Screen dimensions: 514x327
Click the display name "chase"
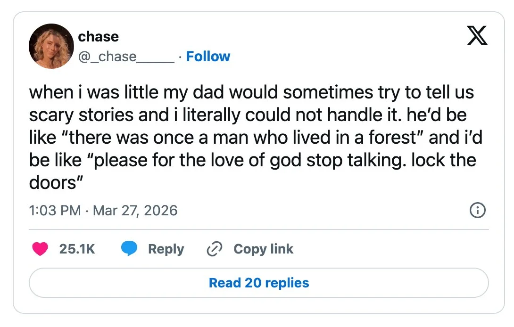click(x=98, y=36)
